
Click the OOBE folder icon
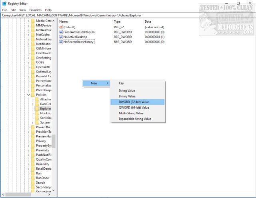(x=33, y=62)
